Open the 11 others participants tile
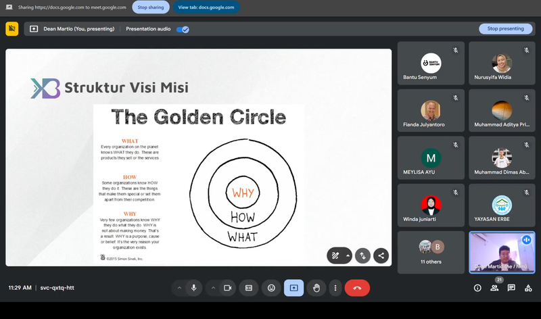 click(431, 253)
